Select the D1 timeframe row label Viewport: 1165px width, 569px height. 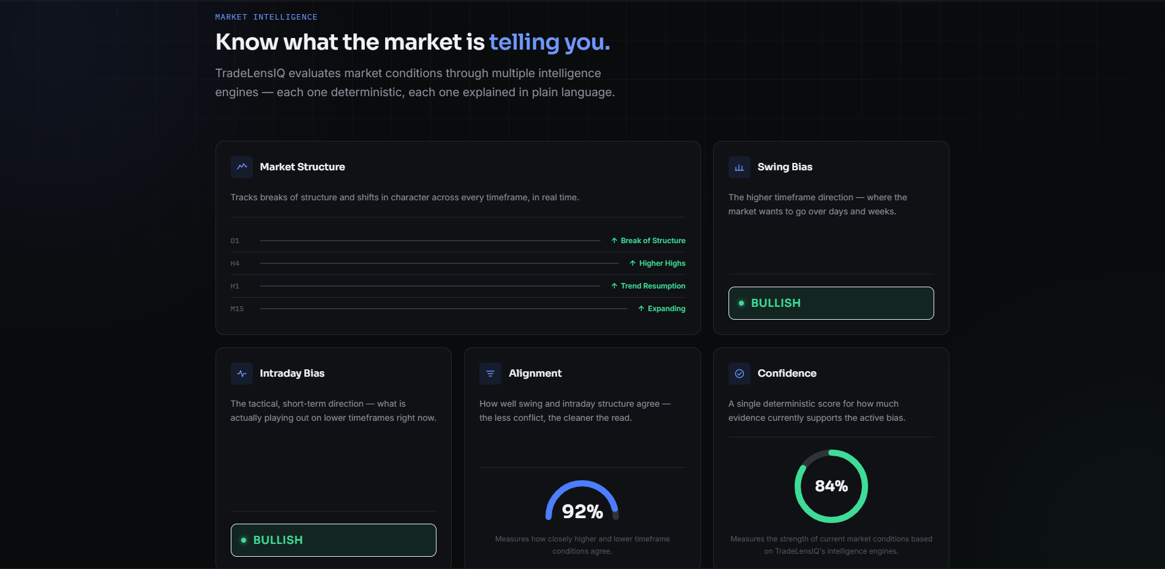tap(235, 241)
